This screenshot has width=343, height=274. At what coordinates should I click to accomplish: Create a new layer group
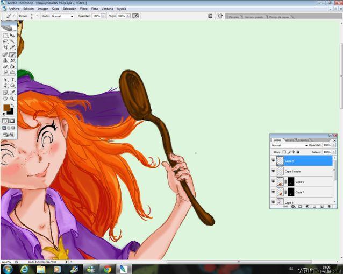tap(315, 207)
